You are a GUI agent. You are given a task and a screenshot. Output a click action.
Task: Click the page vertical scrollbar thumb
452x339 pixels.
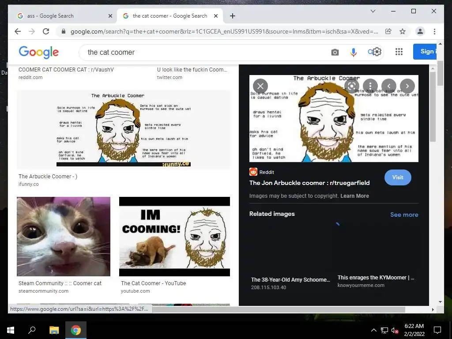pyautogui.click(x=440, y=73)
